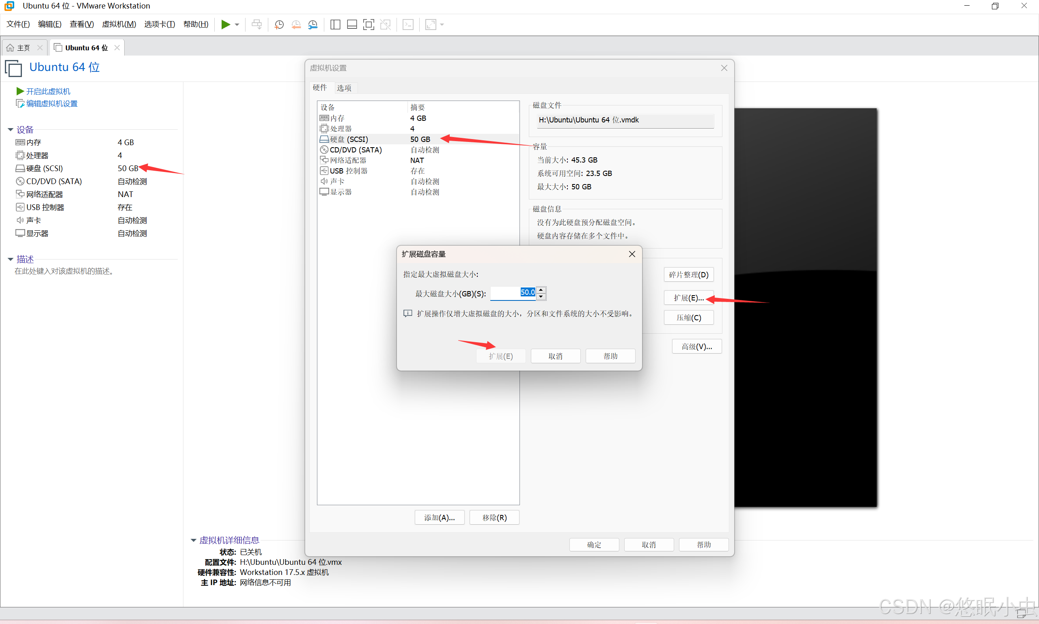
Task: Select 显示器 row in settings device list
Action: (418, 192)
